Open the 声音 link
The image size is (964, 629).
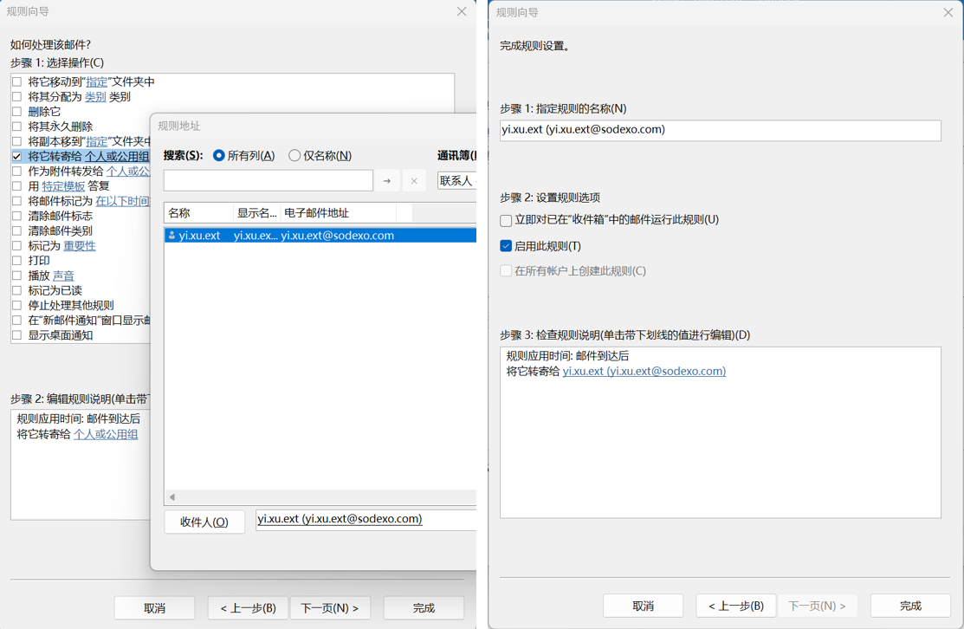tap(63, 276)
